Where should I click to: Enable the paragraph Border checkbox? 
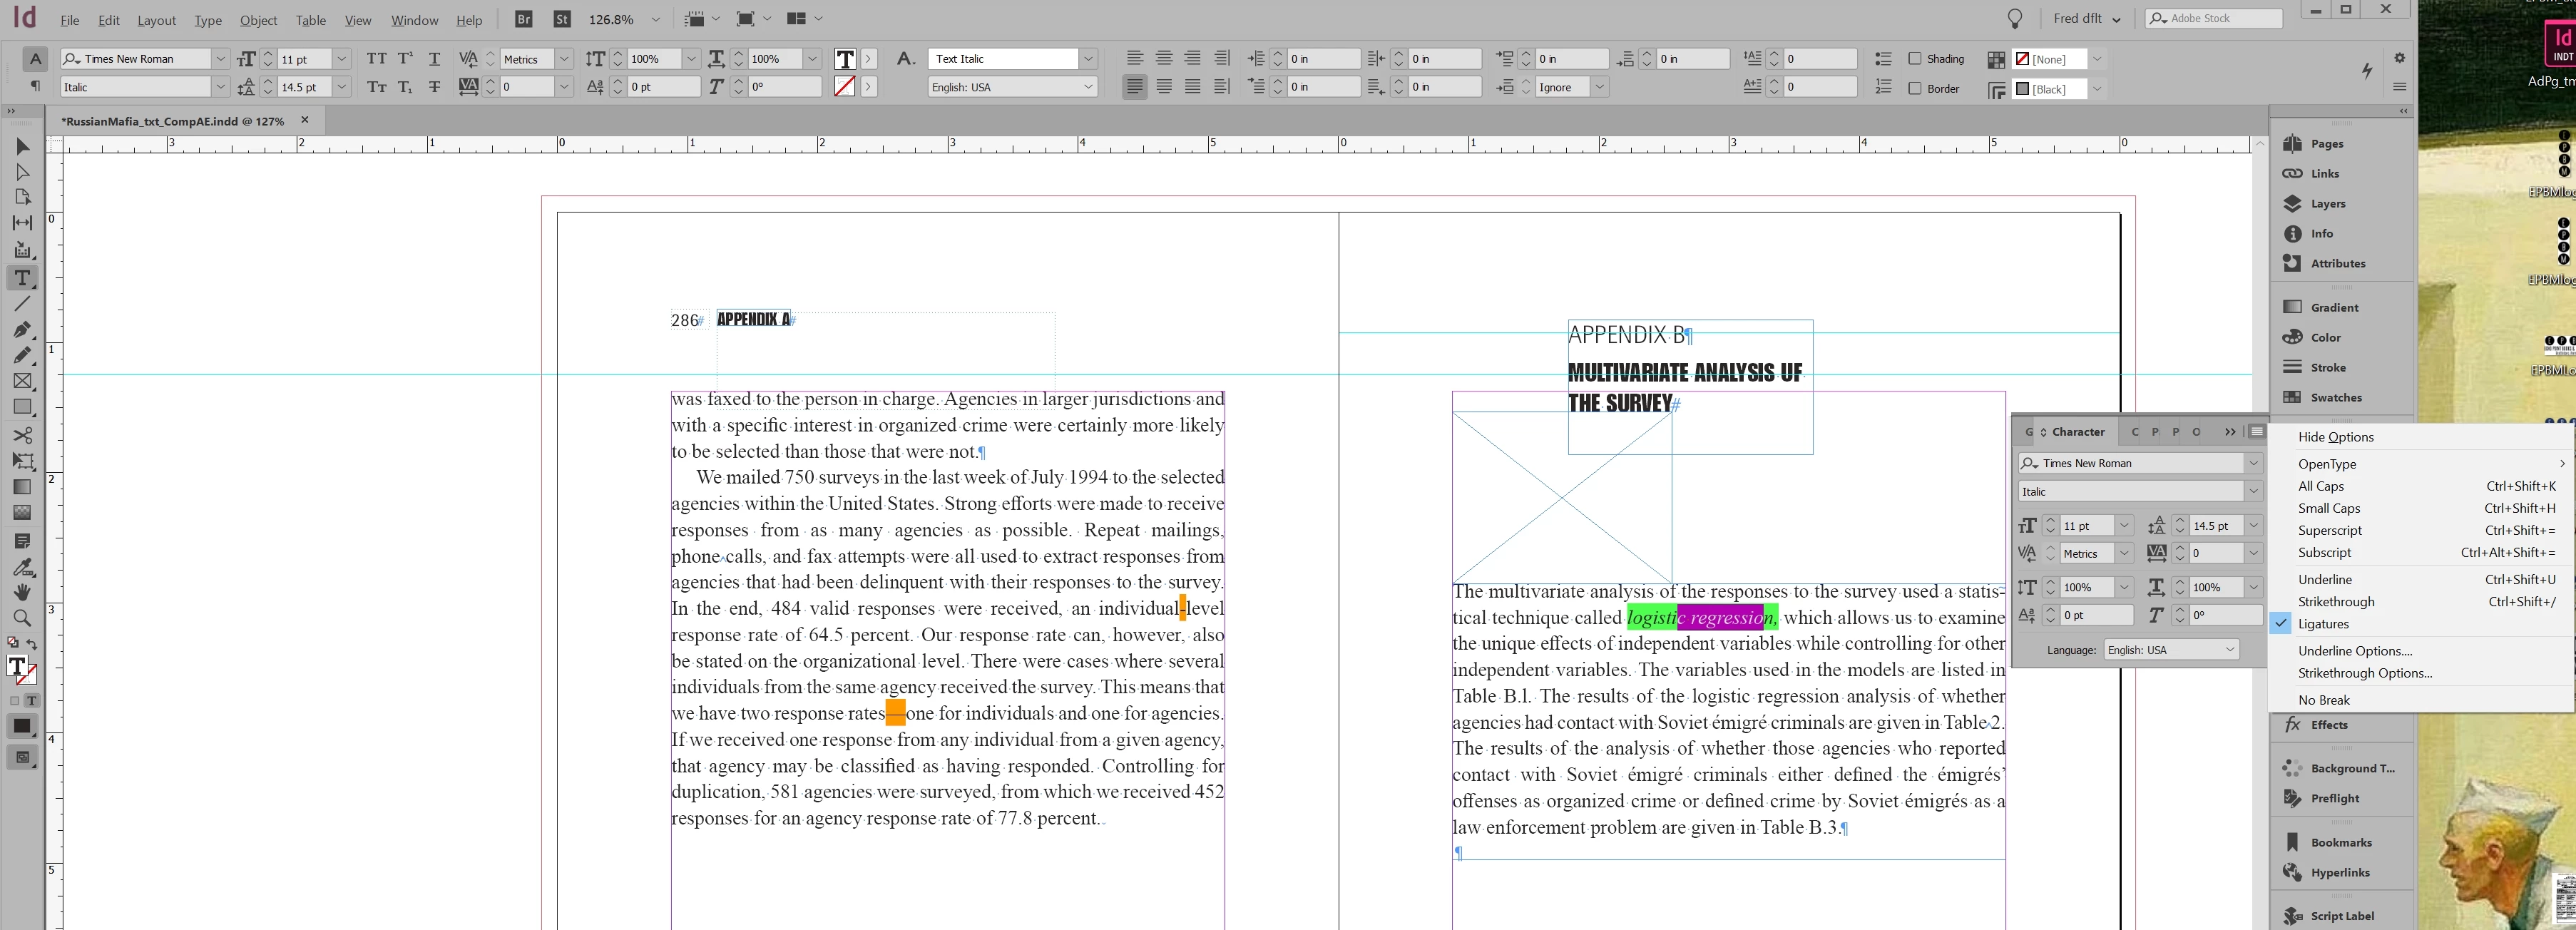point(1914,88)
